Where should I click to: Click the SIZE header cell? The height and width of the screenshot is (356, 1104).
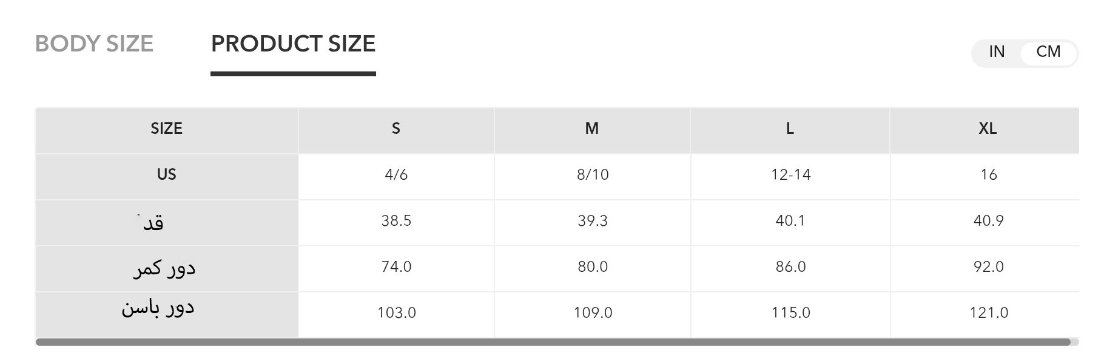tap(166, 129)
